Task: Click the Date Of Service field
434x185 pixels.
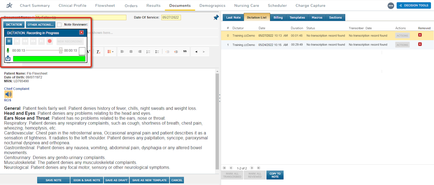Action: click(171, 17)
